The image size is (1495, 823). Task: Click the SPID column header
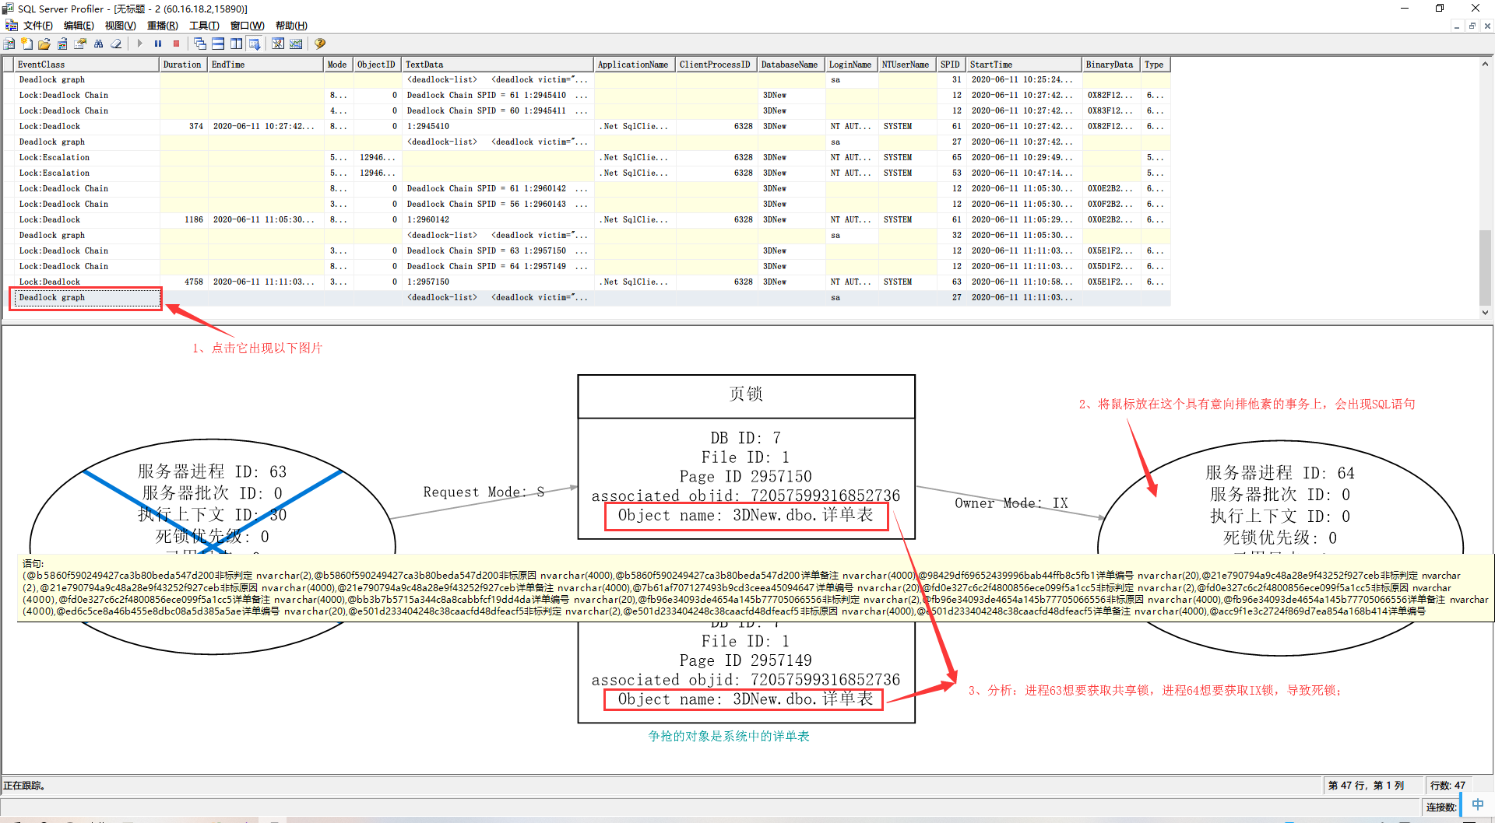(x=951, y=65)
